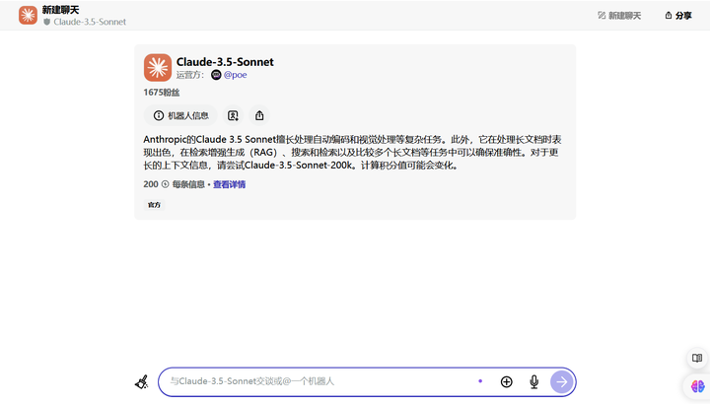710x404 pixels.
Task: Click the 新建聊天 title in top left
Action: [x=61, y=10]
